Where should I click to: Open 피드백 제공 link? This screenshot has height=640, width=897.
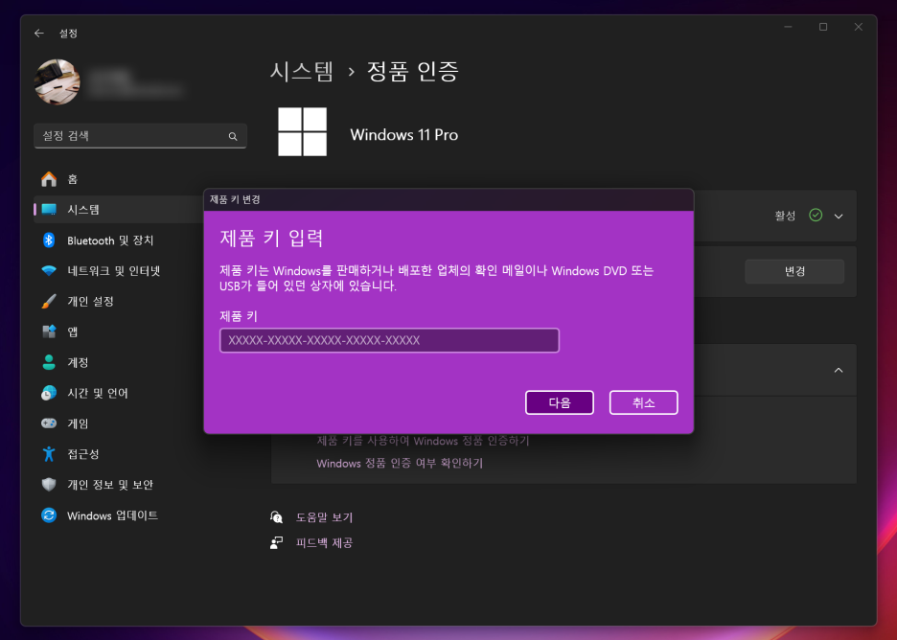pyautogui.click(x=324, y=543)
